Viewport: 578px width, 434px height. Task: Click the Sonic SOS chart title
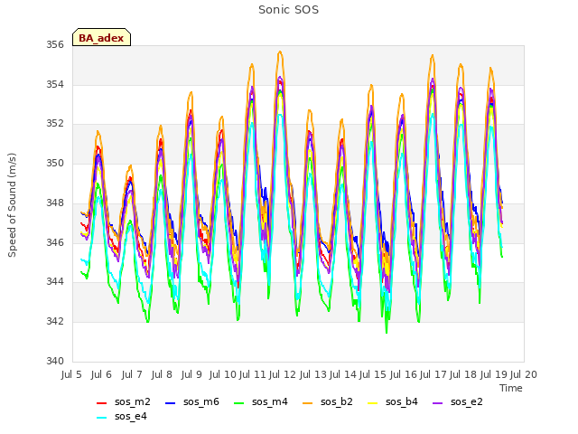[x=289, y=10]
